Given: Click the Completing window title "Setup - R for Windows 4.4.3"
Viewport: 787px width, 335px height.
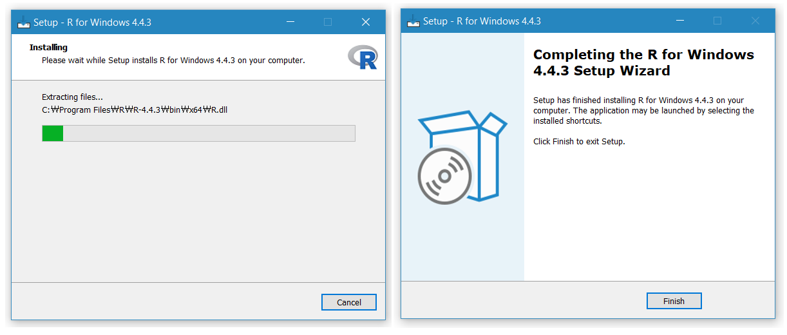Looking at the screenshot, I should point(482,21).
